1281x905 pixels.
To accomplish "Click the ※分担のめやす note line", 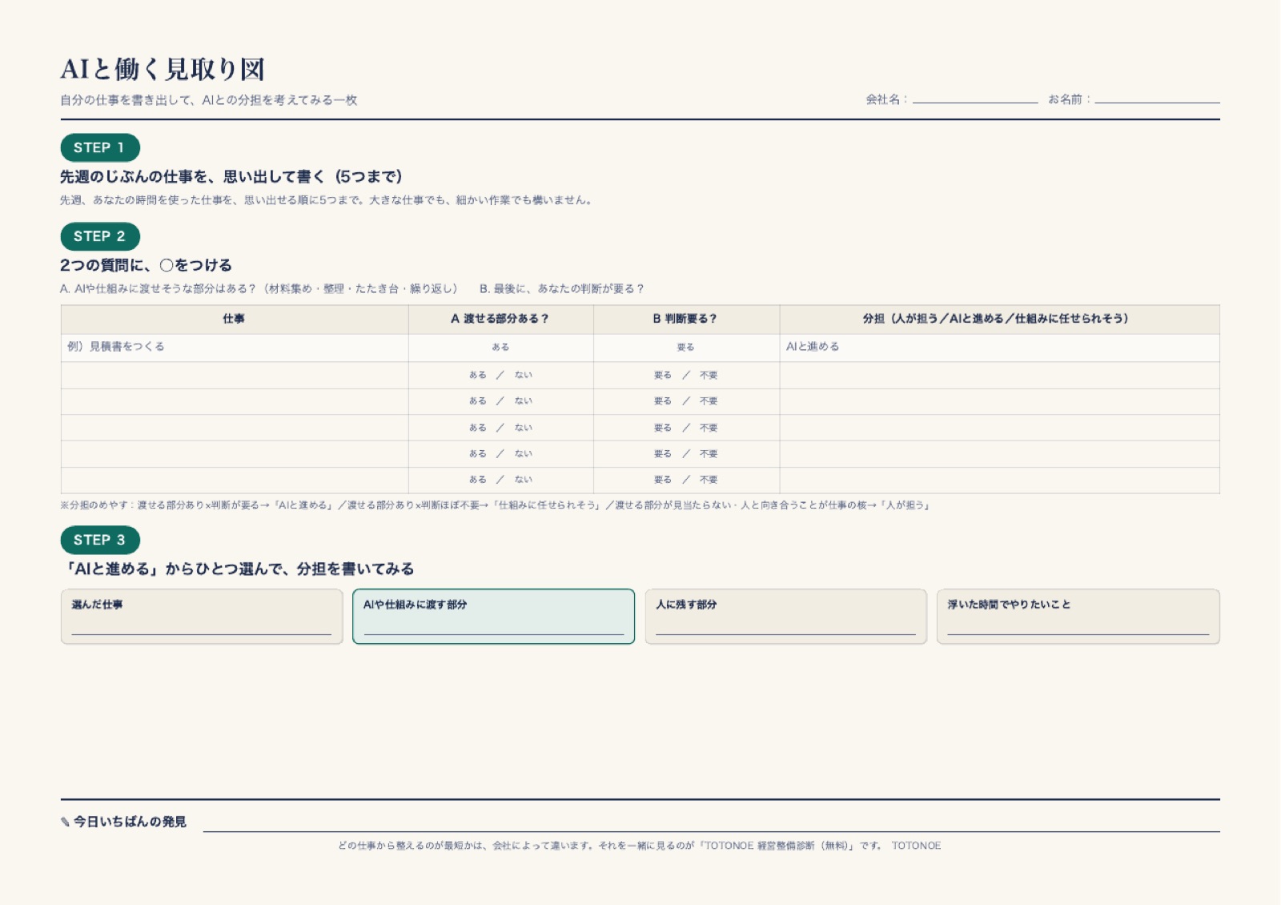I will 495,505.
